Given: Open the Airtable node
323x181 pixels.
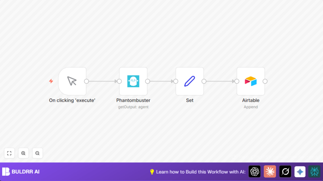Looking at the screenshot, I should click(x=251, y=81).
